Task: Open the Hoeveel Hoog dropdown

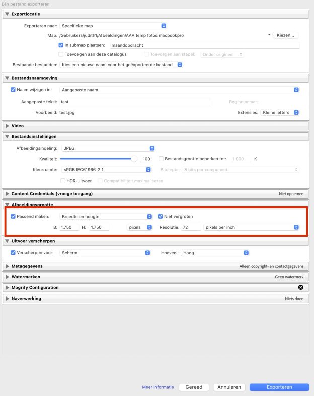Action: 215,253
